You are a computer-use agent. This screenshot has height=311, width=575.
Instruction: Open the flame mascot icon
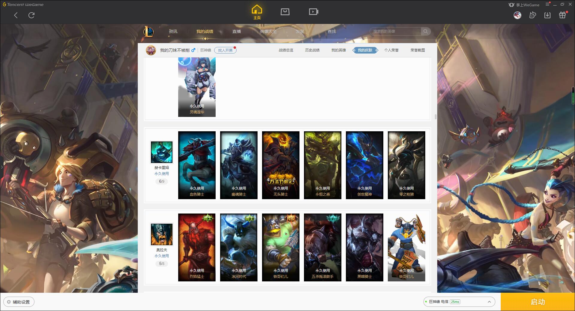[x=532, y=15]
